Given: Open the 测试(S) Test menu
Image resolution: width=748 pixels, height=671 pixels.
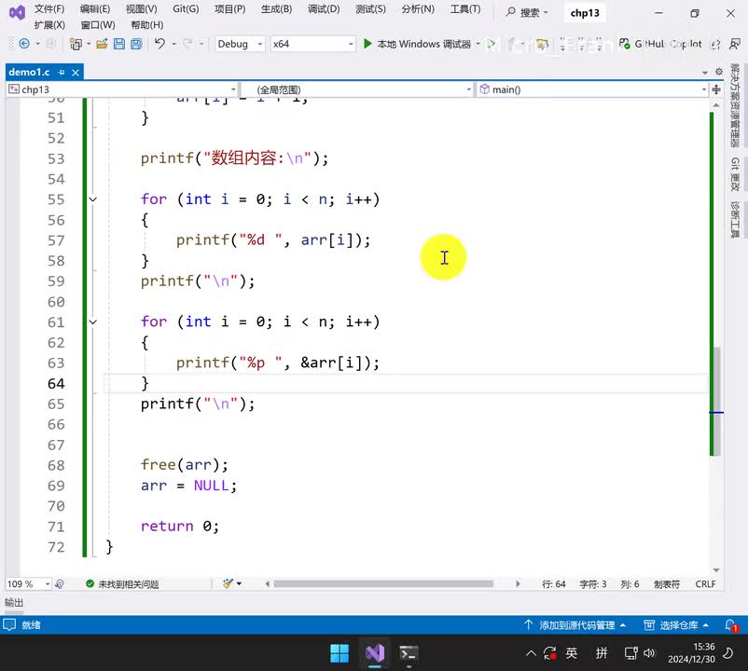Looking at the screenshot, I should pyautogui.click(x=370, y=9).
